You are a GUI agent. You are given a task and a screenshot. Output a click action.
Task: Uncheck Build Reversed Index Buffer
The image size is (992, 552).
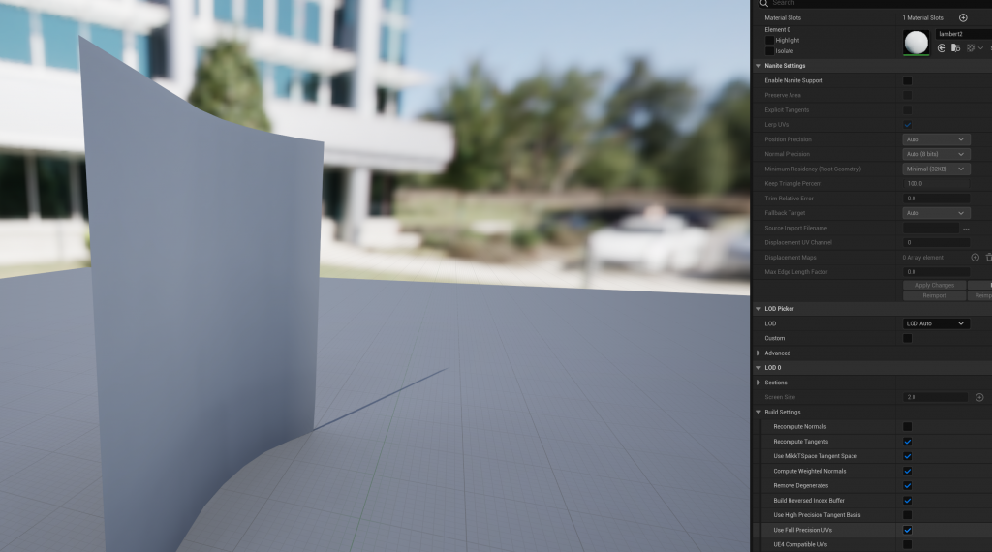pyautogui.click(x=907, y=500)
